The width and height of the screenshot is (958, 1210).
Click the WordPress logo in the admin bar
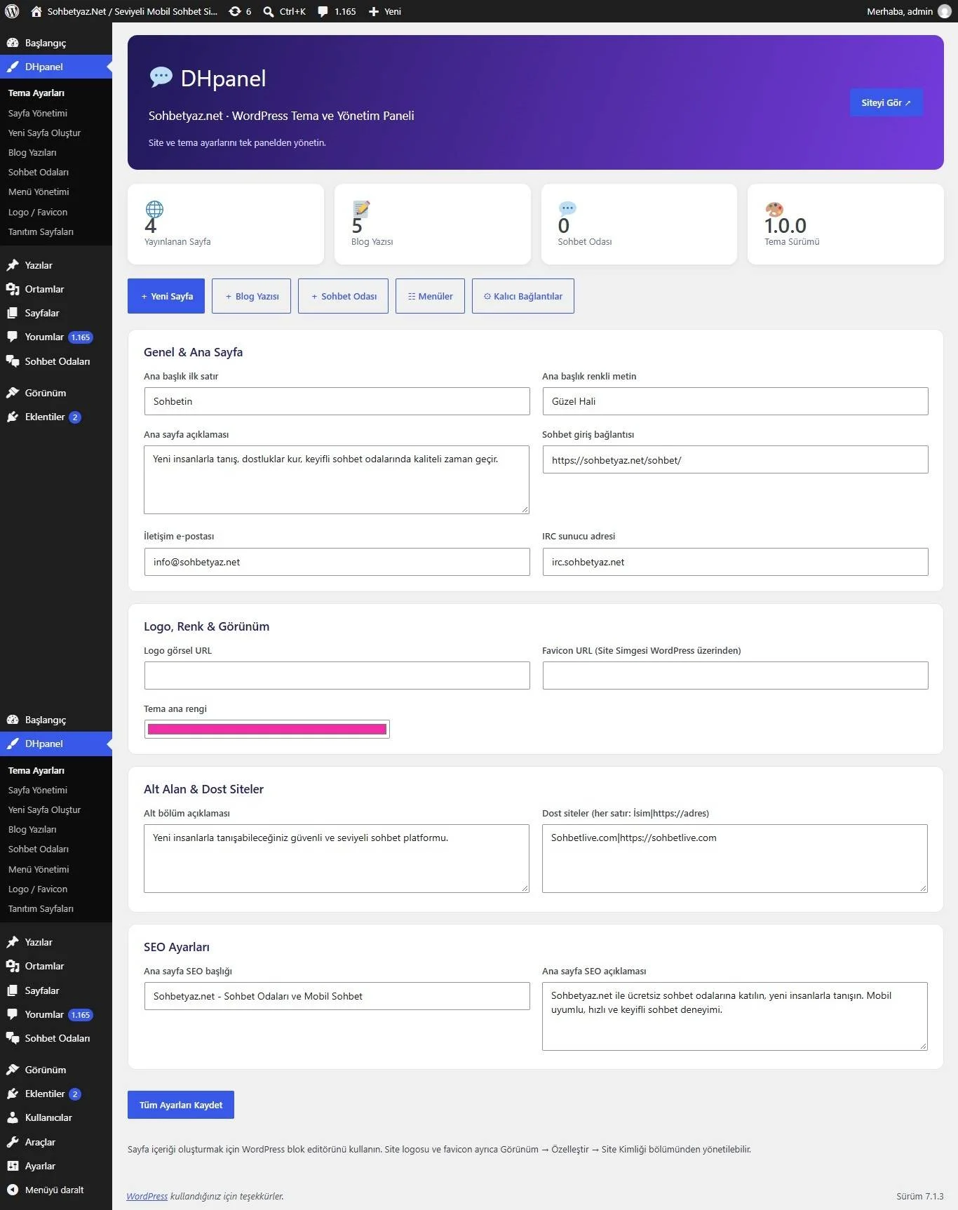(12, 11)
